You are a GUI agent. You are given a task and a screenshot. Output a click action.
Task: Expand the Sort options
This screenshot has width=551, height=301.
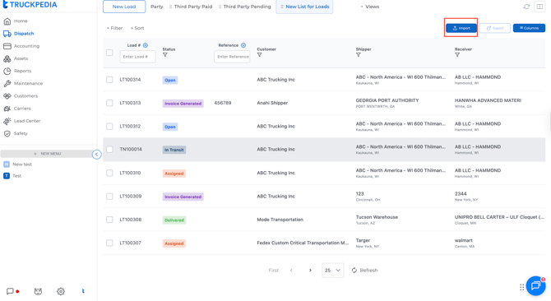tap(137, 28)
